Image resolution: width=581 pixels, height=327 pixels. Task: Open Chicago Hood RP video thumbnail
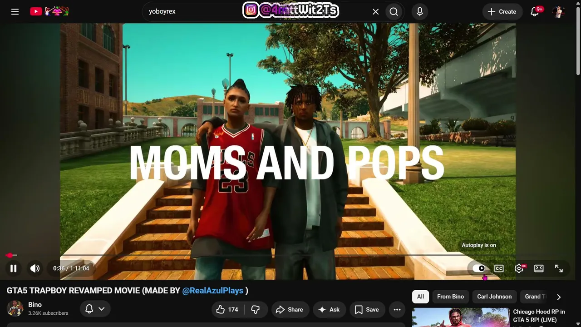(x=461, y=317)
